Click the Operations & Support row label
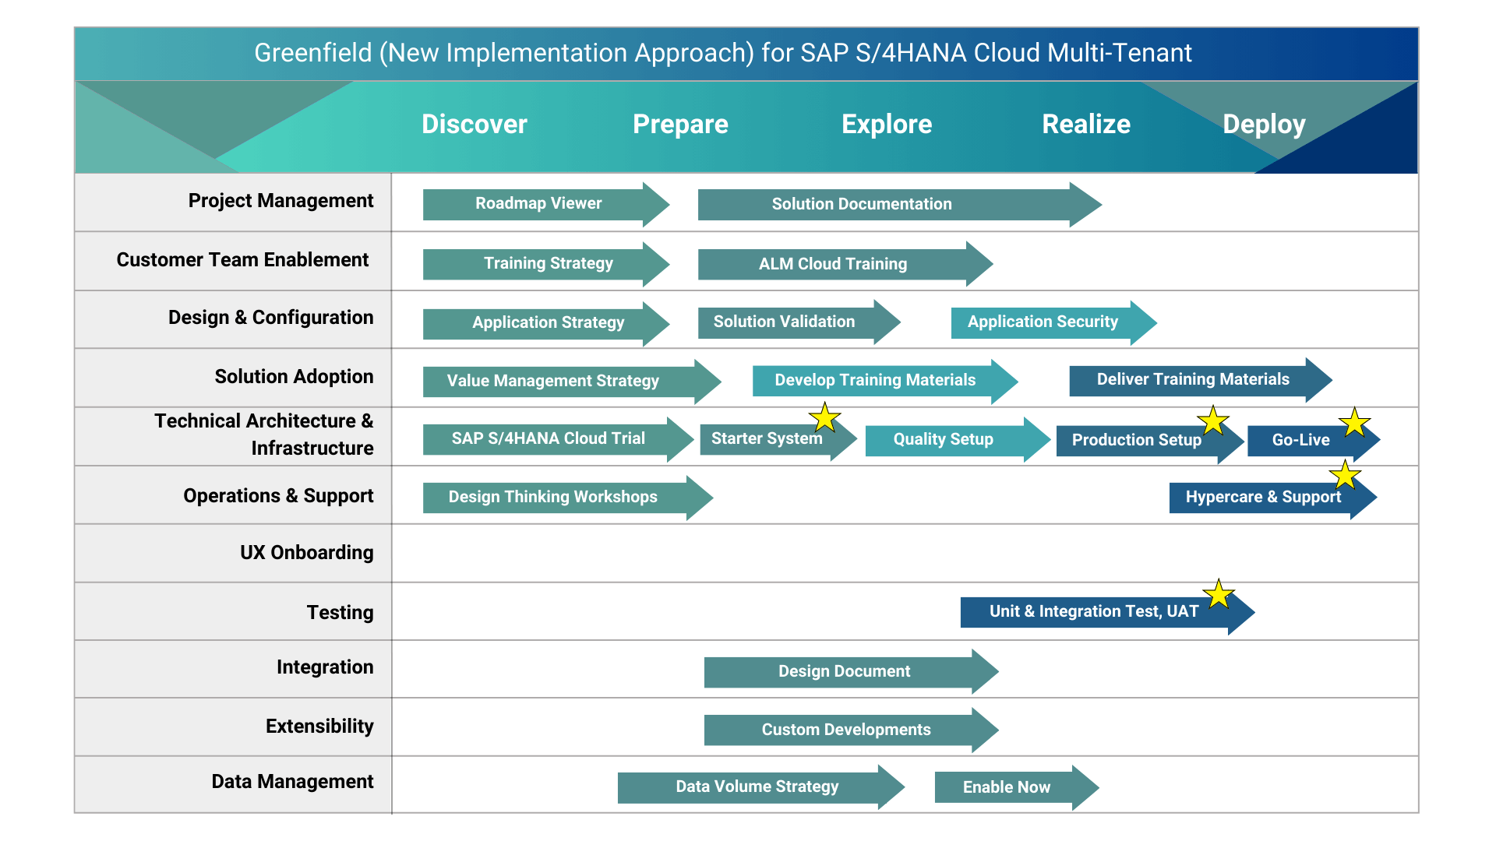This screenshot has height=841, width=1496. tap(278, 496)
